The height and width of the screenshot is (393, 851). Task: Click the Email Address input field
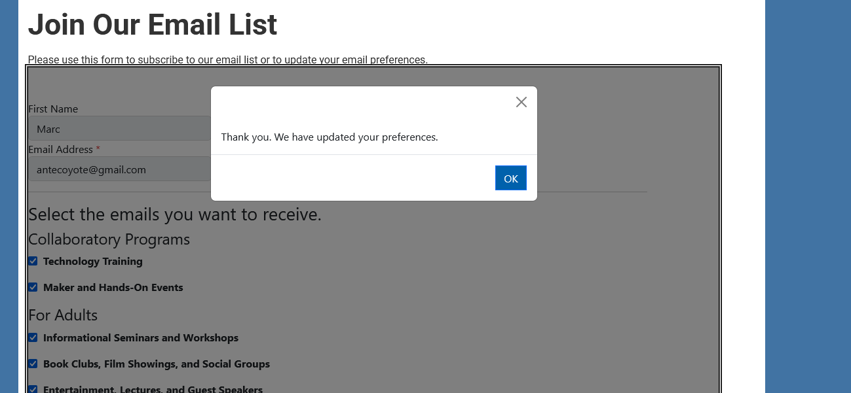(x=119, y=169)
